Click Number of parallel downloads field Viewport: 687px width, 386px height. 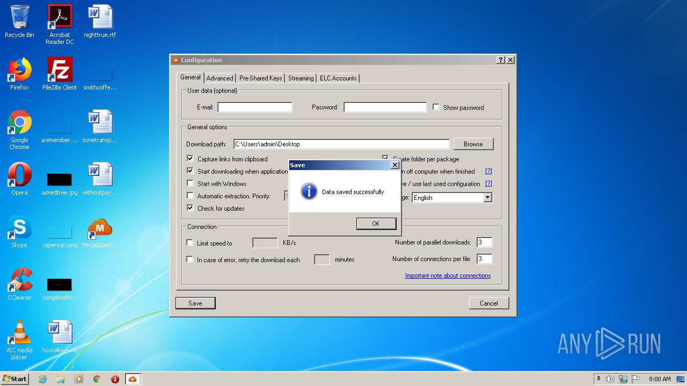click(484, 242)
